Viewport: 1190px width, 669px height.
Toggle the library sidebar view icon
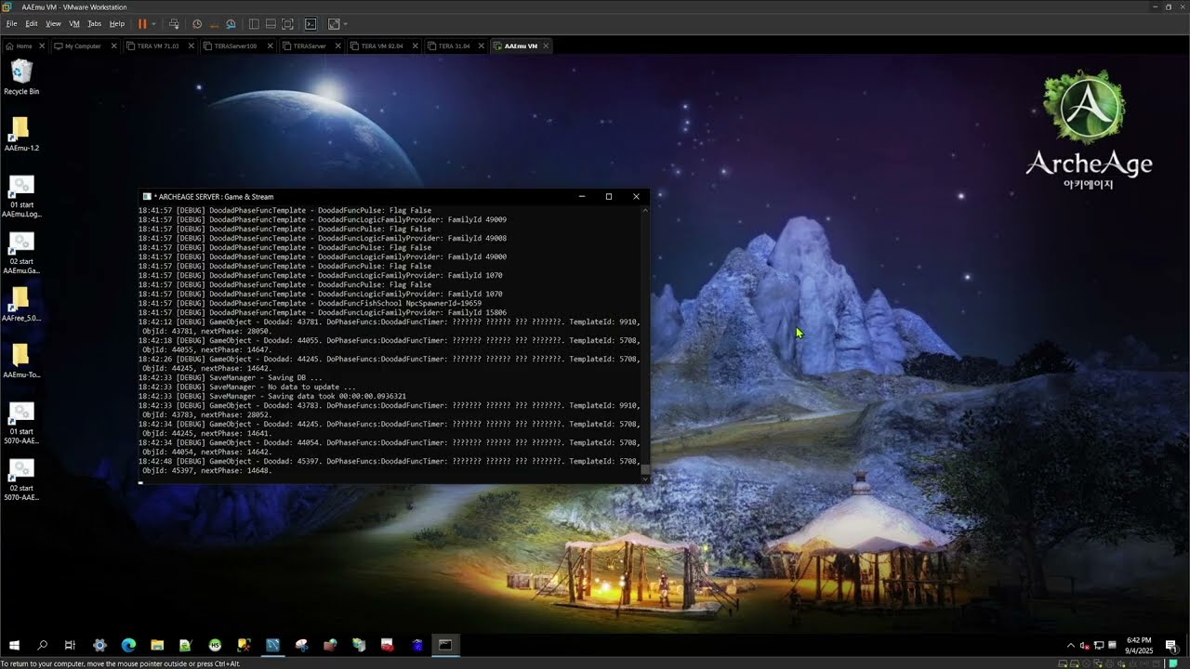click(x=253, y=23)
